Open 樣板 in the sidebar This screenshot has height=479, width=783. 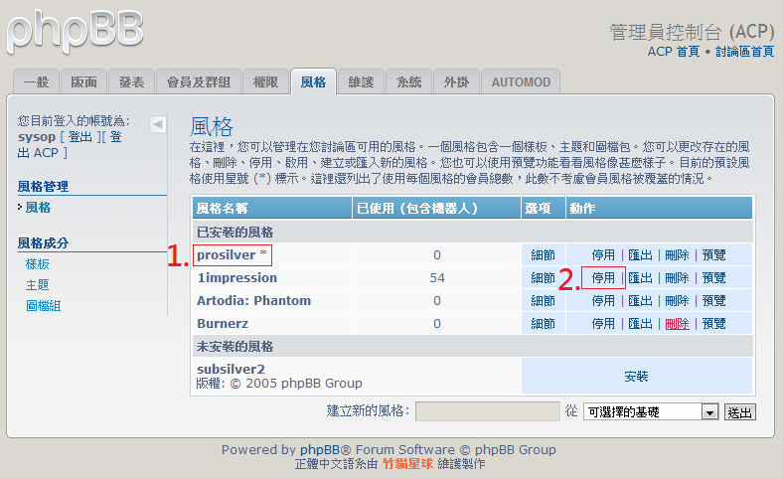(x=38, y=264)
